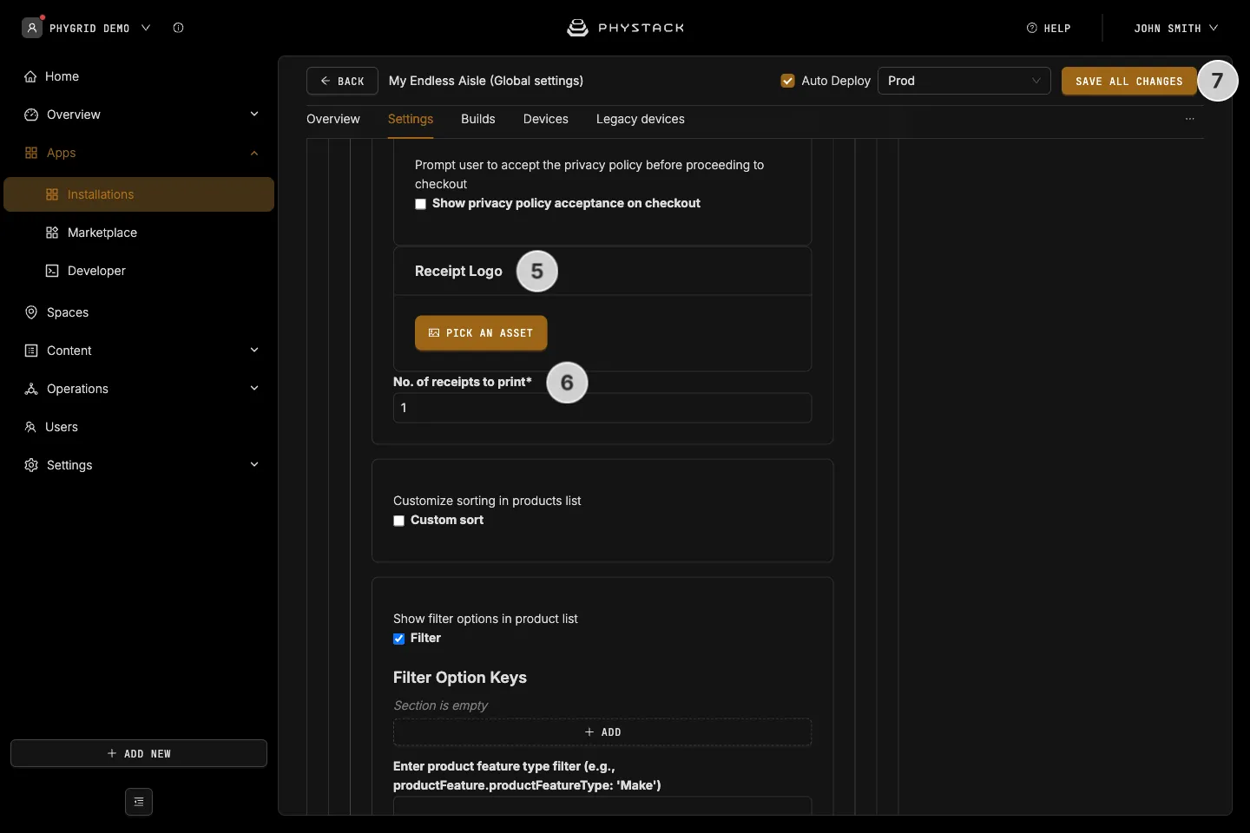Screen dimensions: 1250x833
Task: Click the Operations network icon
Action: 31,389
